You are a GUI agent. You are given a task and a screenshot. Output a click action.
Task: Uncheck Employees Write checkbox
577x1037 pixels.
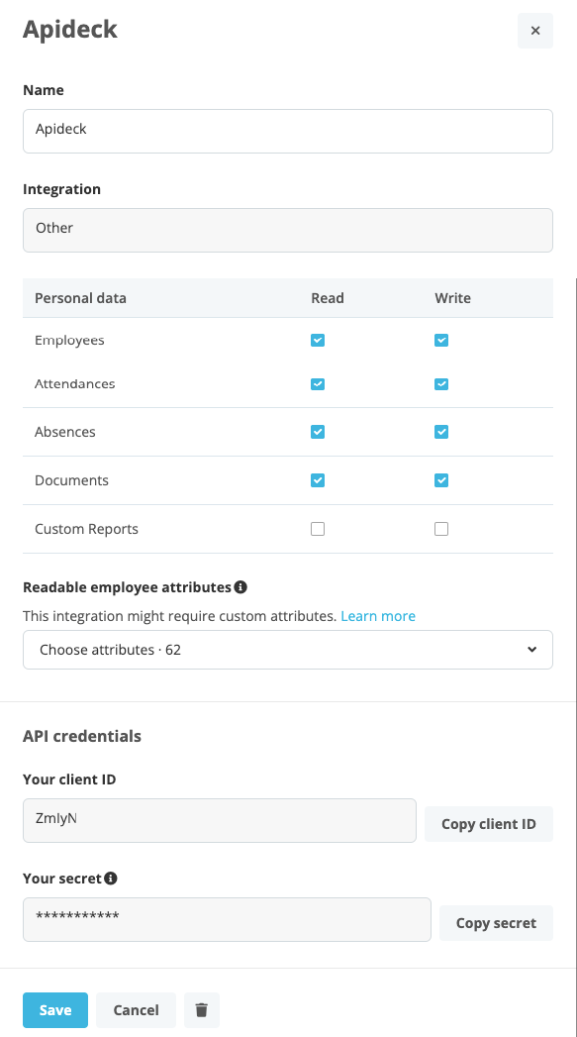coord(440,340)
